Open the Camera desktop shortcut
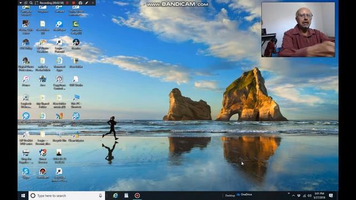 tap(60, 9)
